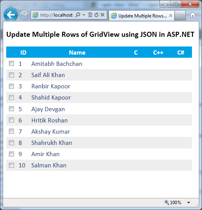Select the checkbox next to Salman Khan

pyautogui.click(x=11, y=165)
